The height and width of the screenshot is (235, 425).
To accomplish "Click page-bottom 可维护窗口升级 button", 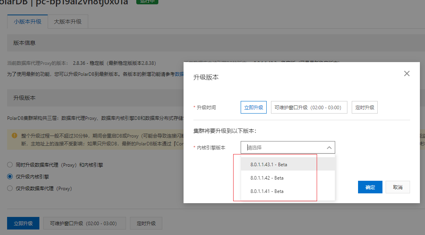I will coord(85,223).
